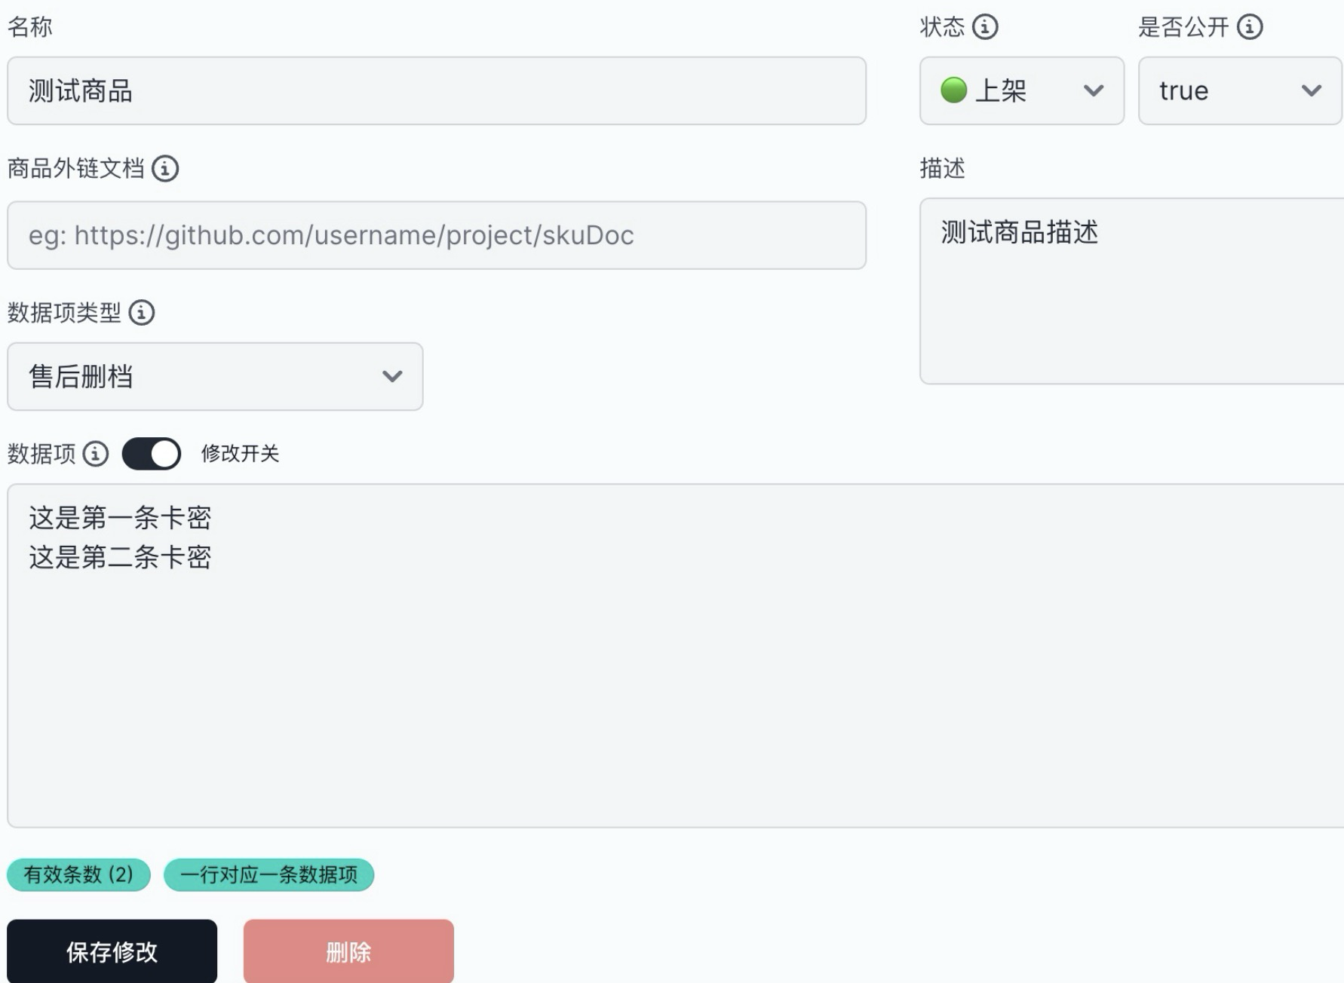Click the line 这是第一条卡密
The width and height of the screenshot is (1344, 983).
point(120,518)
